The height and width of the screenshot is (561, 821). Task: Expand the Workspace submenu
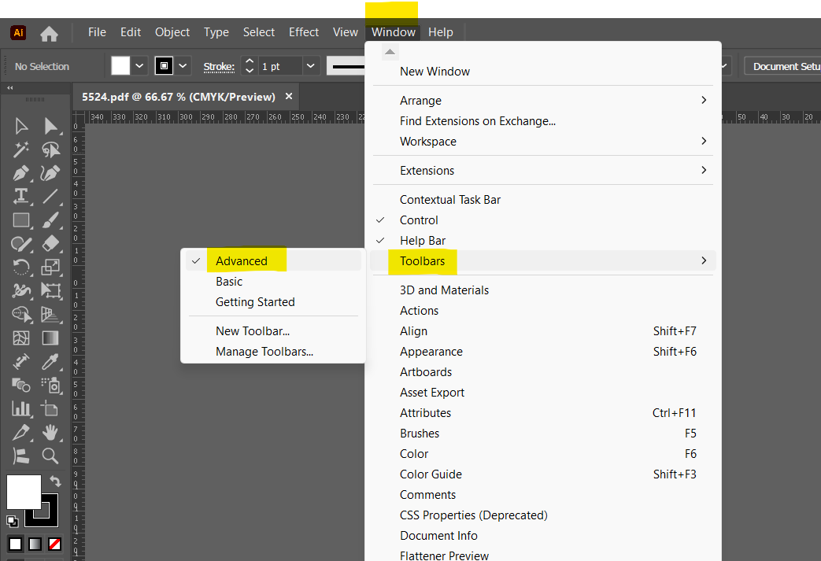(x=543, y=142)
